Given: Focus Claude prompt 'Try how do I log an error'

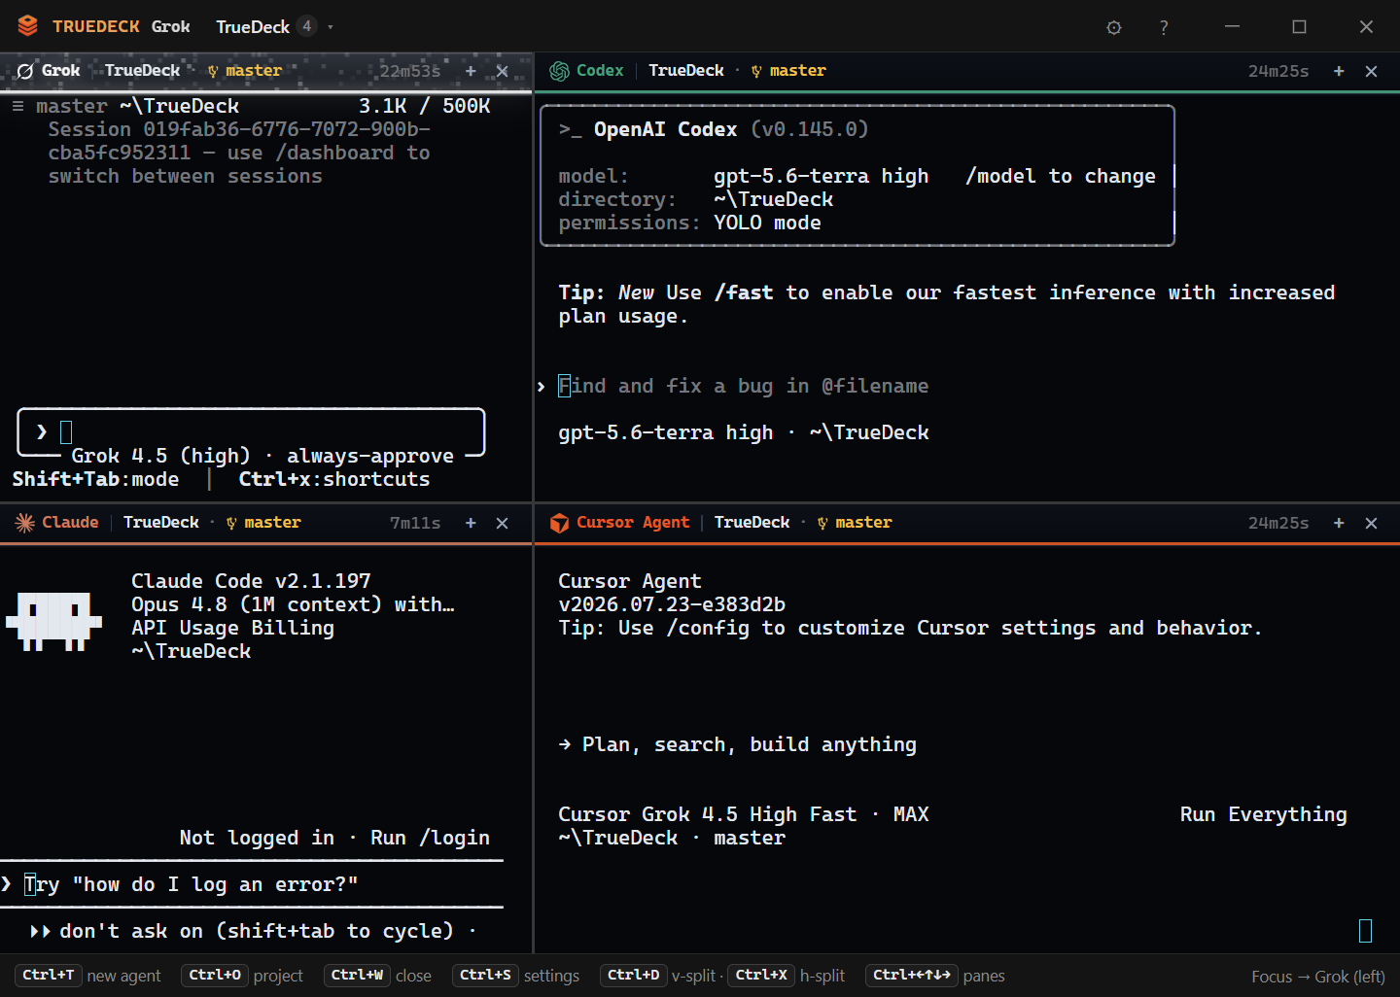Looking at the screenshot, I should point(192,884).
